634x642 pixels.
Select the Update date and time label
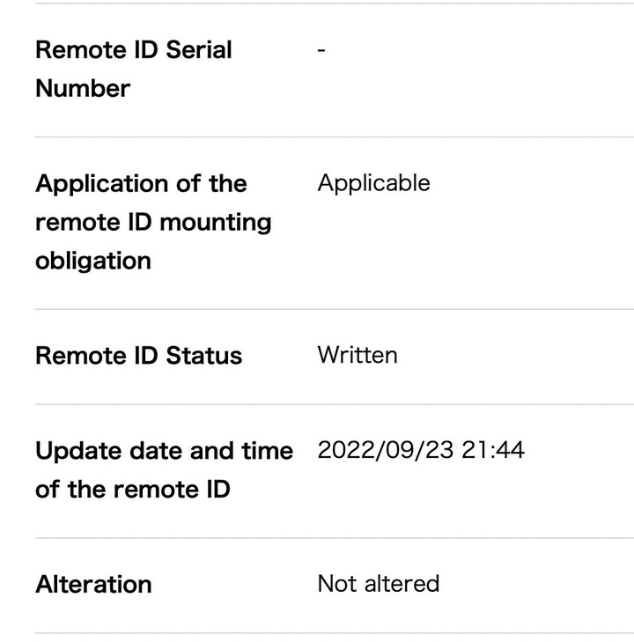click(164, 470)
